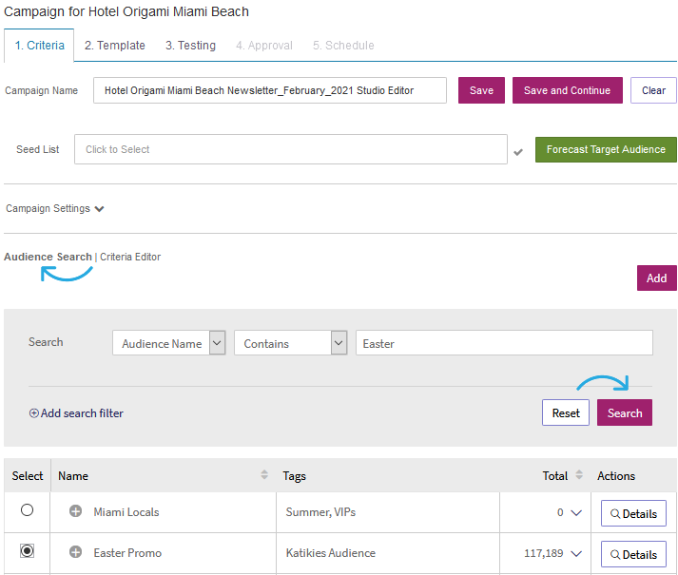Expand the Miami Locals row plus icon
678x575 pixels.
[x=76, y=511]
